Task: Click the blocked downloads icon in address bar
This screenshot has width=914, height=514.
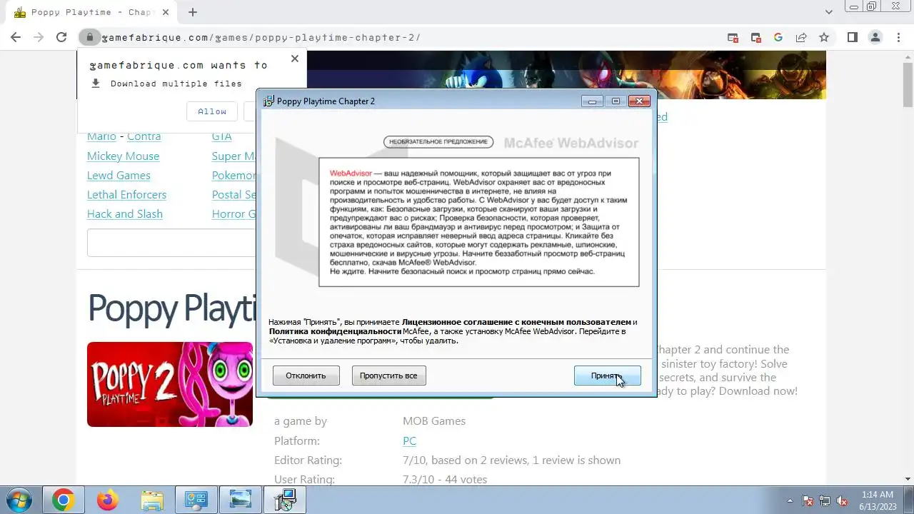Action: tap(755, 37)
